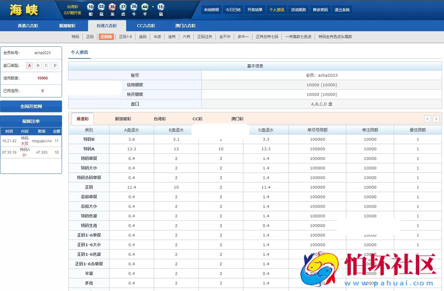The width and height of the screenshot is (444, 291).
Task: Click the 35 dragon lottery ball
Action: (112, 7)
